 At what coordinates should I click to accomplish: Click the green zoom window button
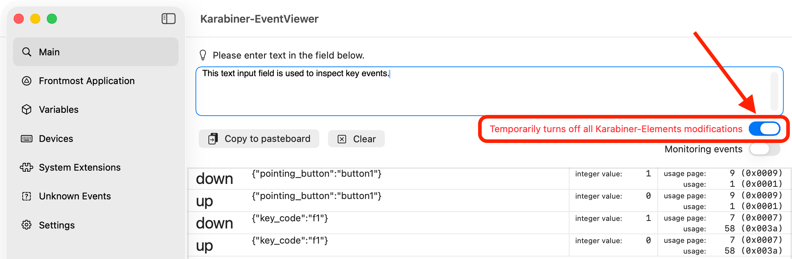point(52,19)
